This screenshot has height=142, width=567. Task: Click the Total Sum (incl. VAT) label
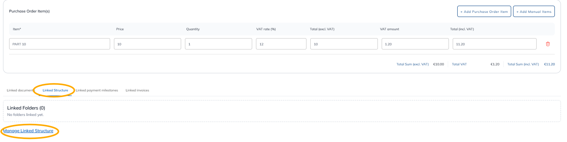[x=523, y=64]
